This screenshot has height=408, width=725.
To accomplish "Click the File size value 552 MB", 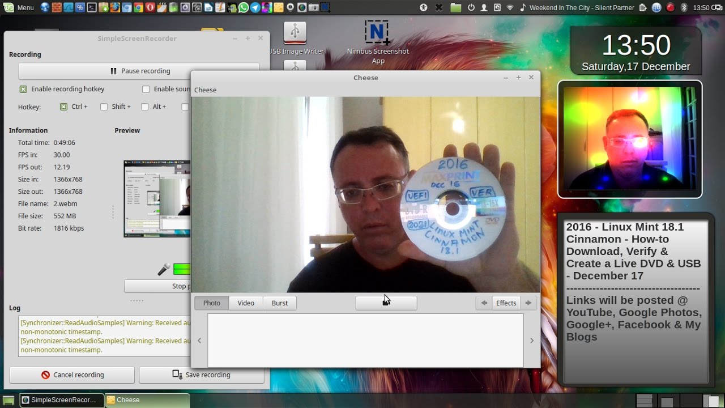I will pos(65,216).
